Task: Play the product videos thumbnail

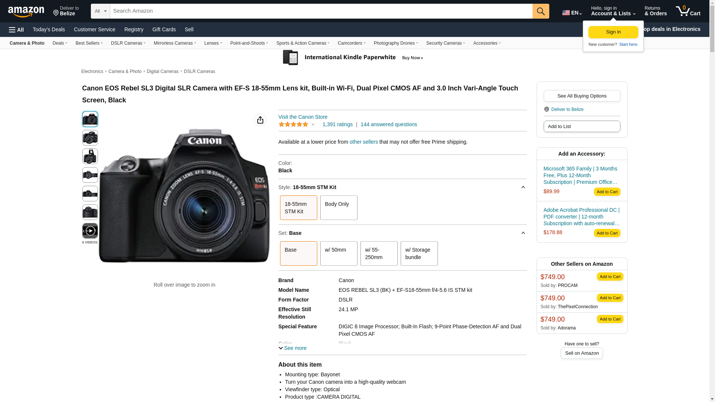Action: click(90, 231)
